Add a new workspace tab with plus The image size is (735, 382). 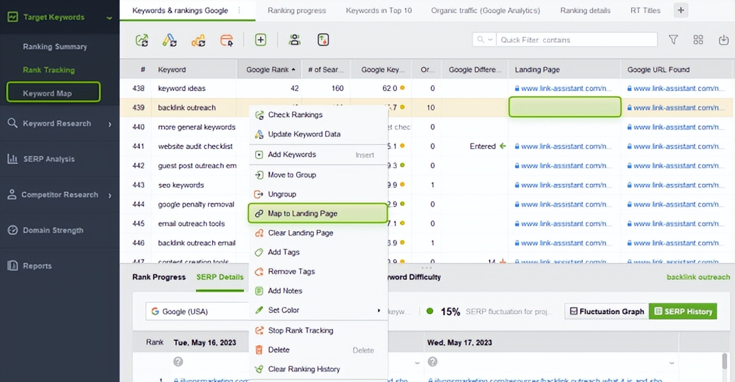click(x=680, y=10)
